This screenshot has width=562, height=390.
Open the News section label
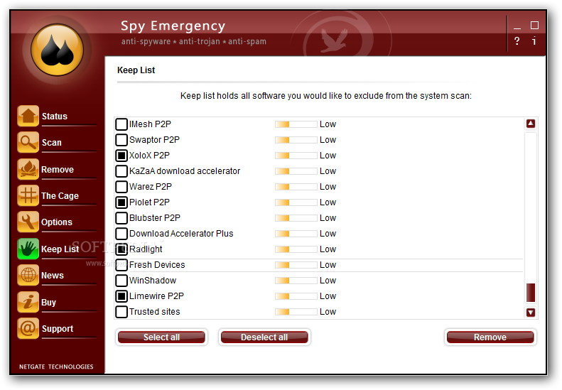coord(53,276)
